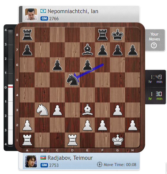
Task: Click the black knight on d5
Action: tap(72, 80)
